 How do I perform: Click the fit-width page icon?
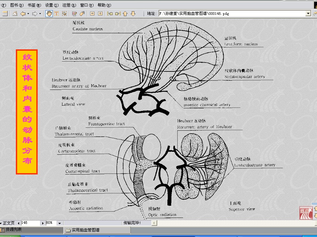[x=92, y=13]
